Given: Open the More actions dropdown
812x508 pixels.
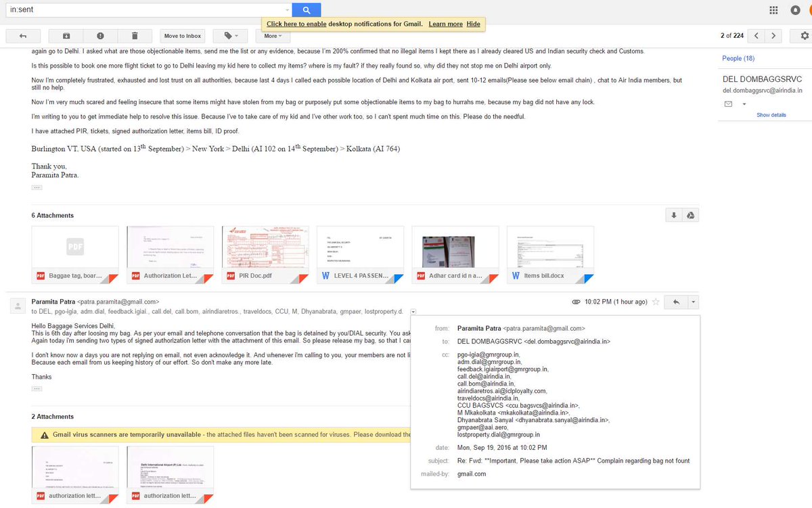Looking at the screenshot, I should click(273, 36).
